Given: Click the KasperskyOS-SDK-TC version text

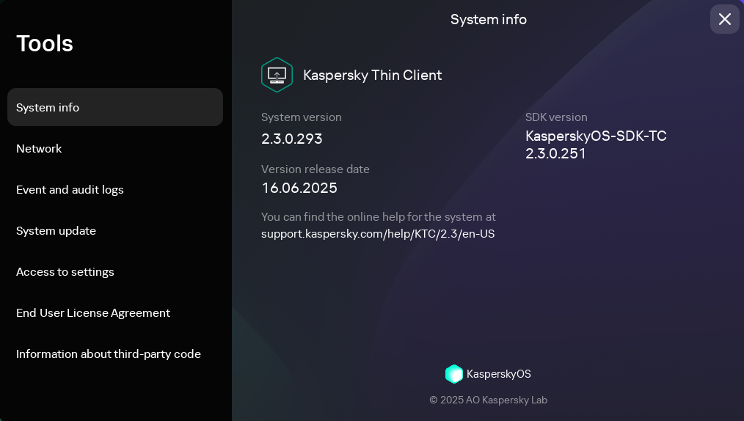Looking at the screenshot, I should (x=596, y=144).
